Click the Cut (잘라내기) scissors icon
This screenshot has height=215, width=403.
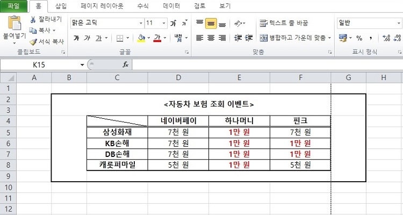[x=33, y=19]
